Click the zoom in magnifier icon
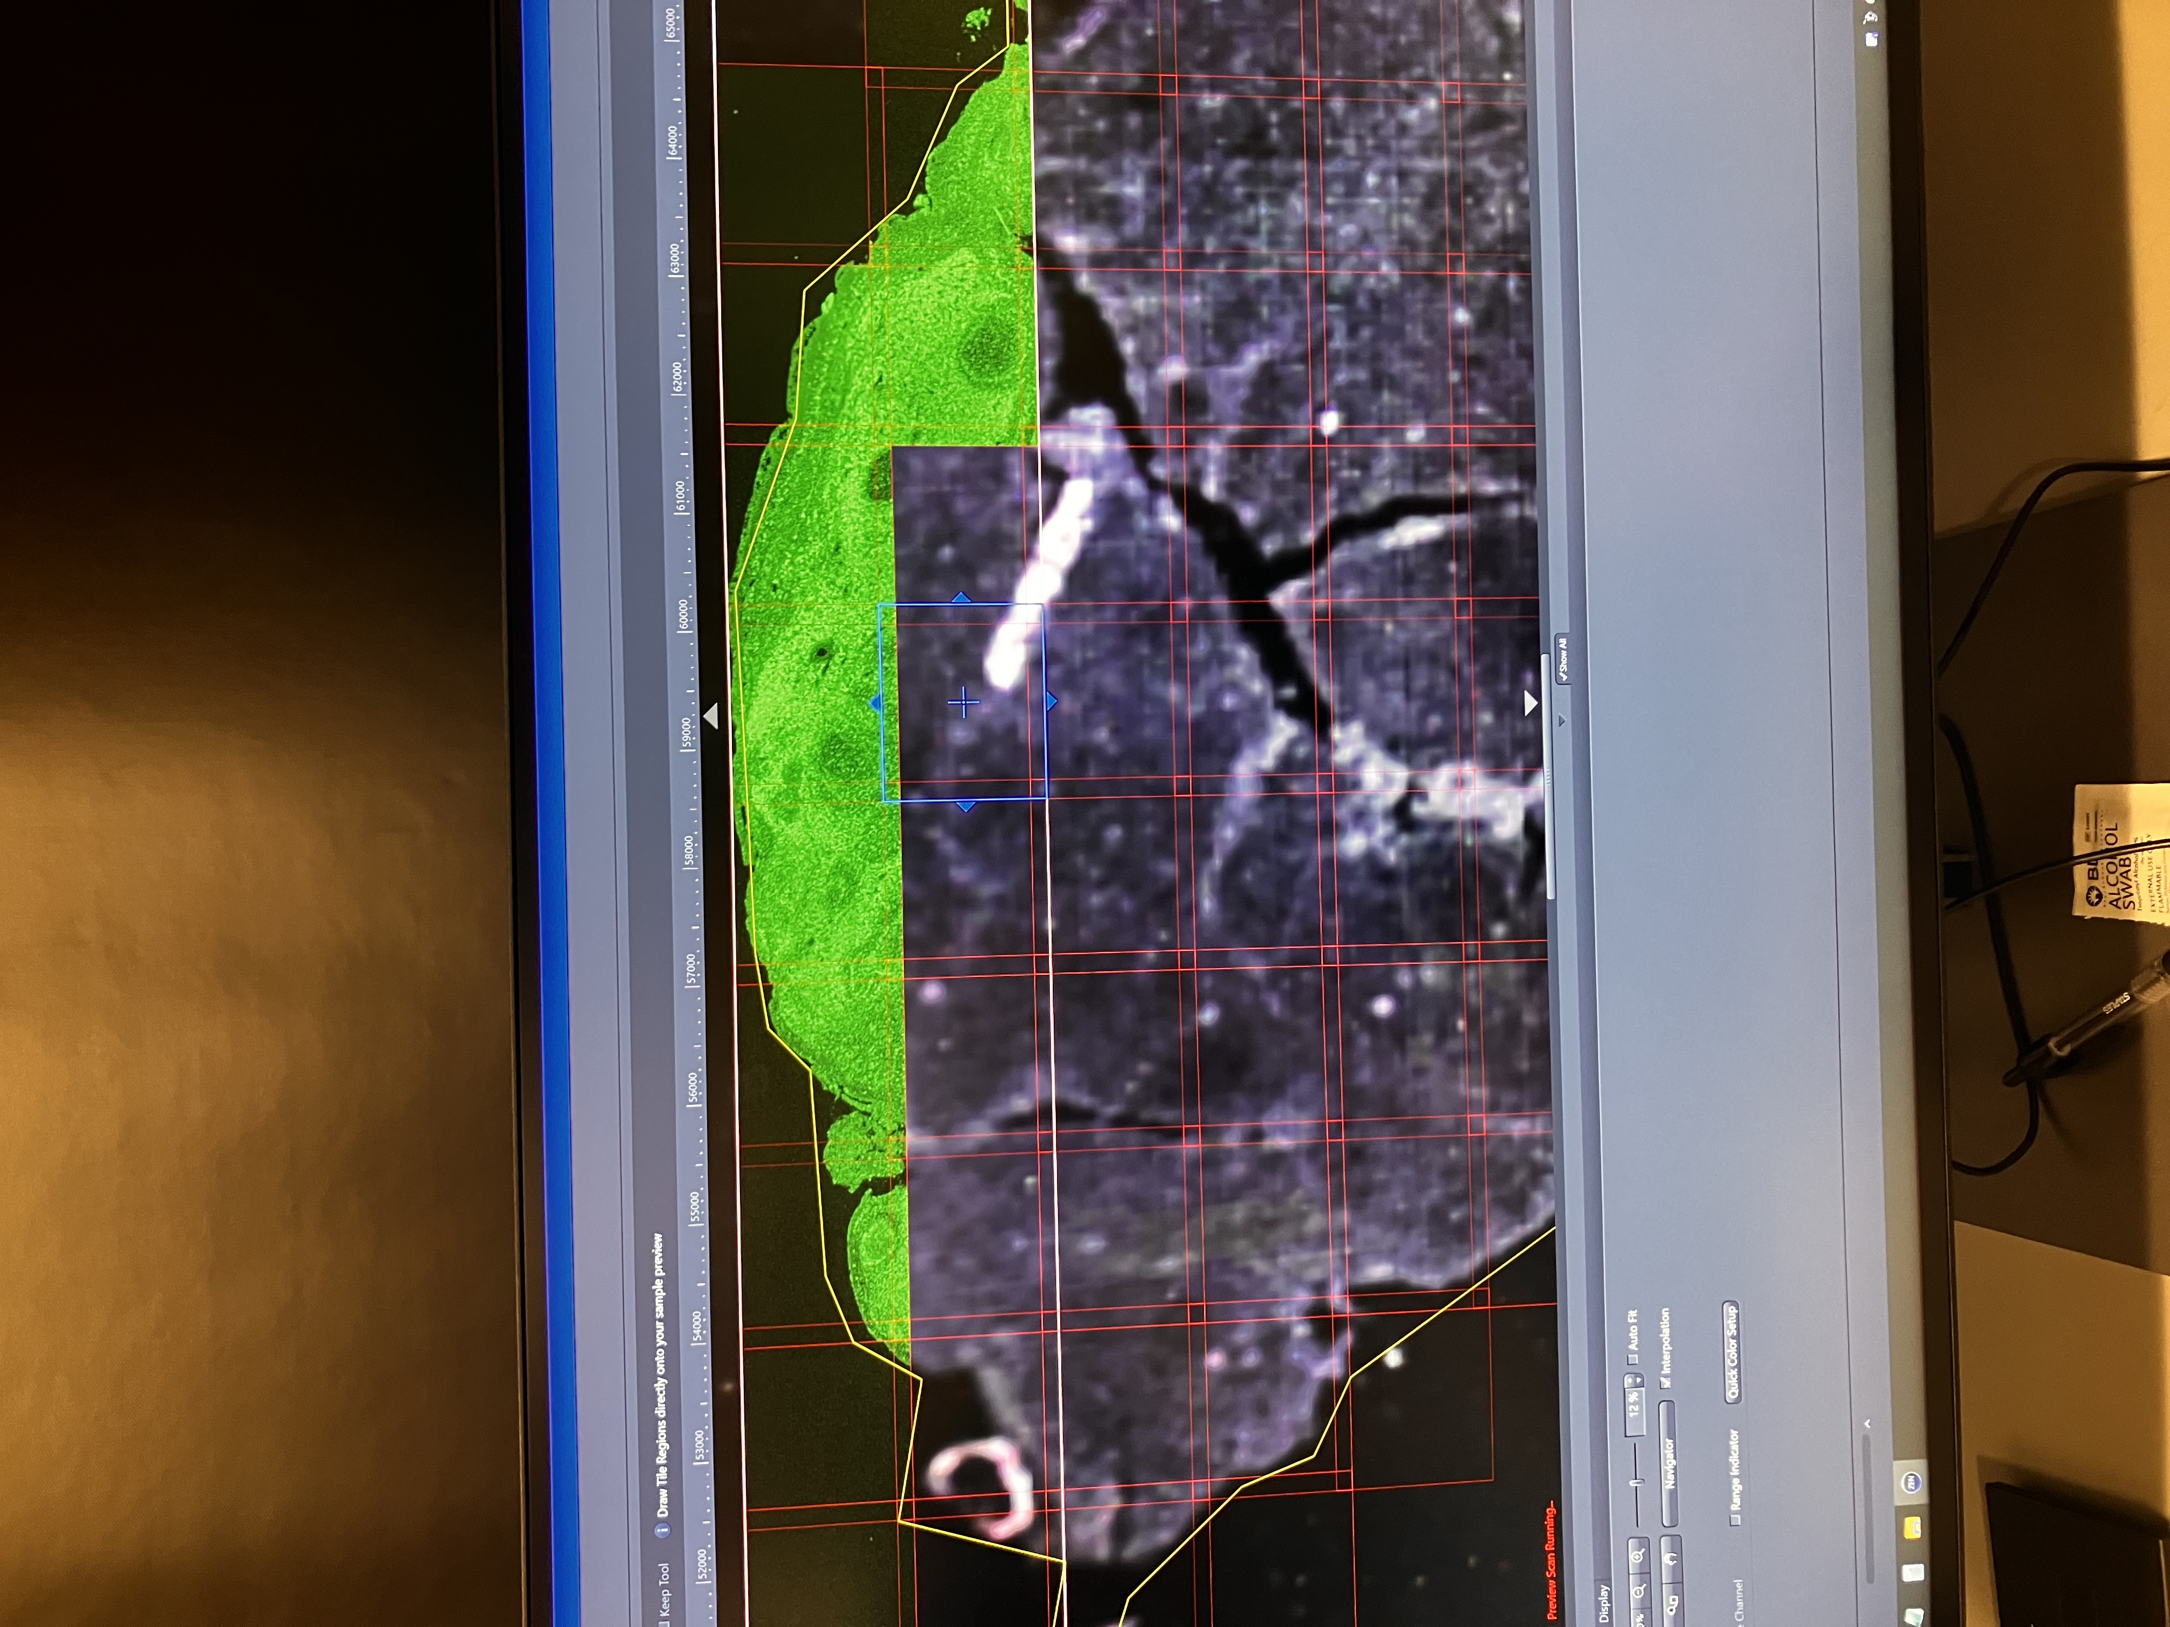This screenshot has height=1627, width=2170. click(x=1638, y=1557)
